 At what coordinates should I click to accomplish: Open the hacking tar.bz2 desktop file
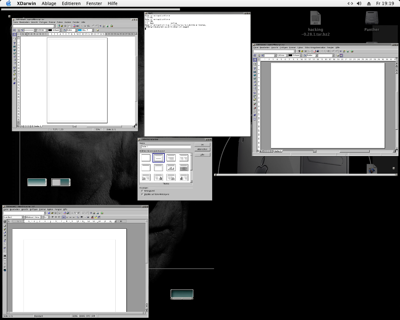(315, 19)
